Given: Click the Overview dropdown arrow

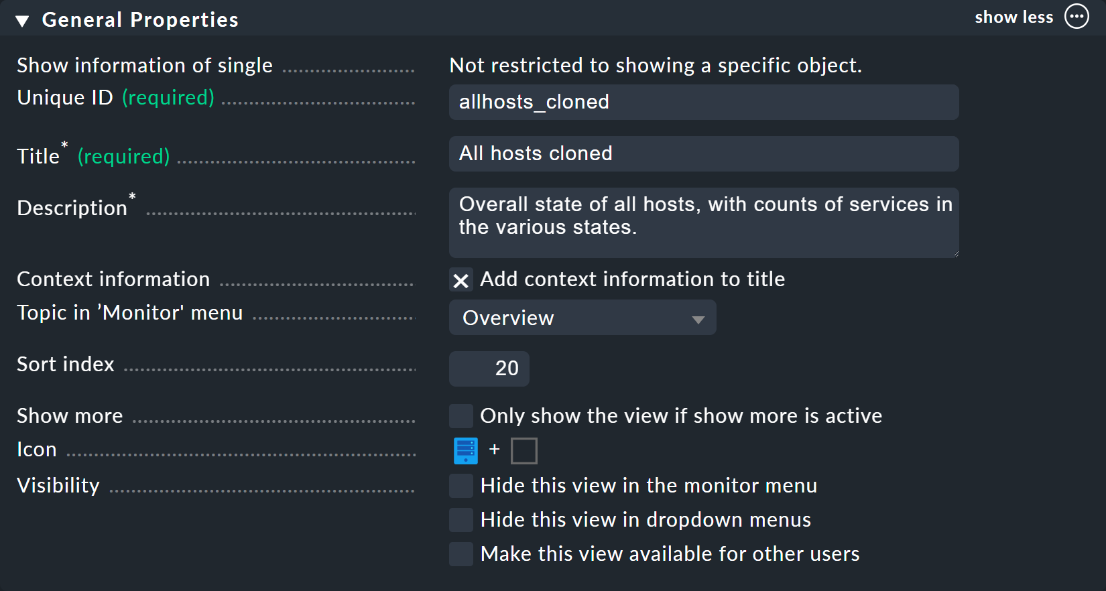Looking at the screenshot, I should (x=698, y=319).
